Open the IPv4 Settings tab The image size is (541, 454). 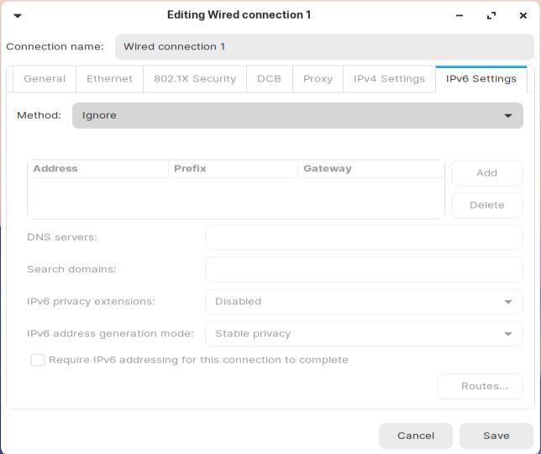pos(389,79)
